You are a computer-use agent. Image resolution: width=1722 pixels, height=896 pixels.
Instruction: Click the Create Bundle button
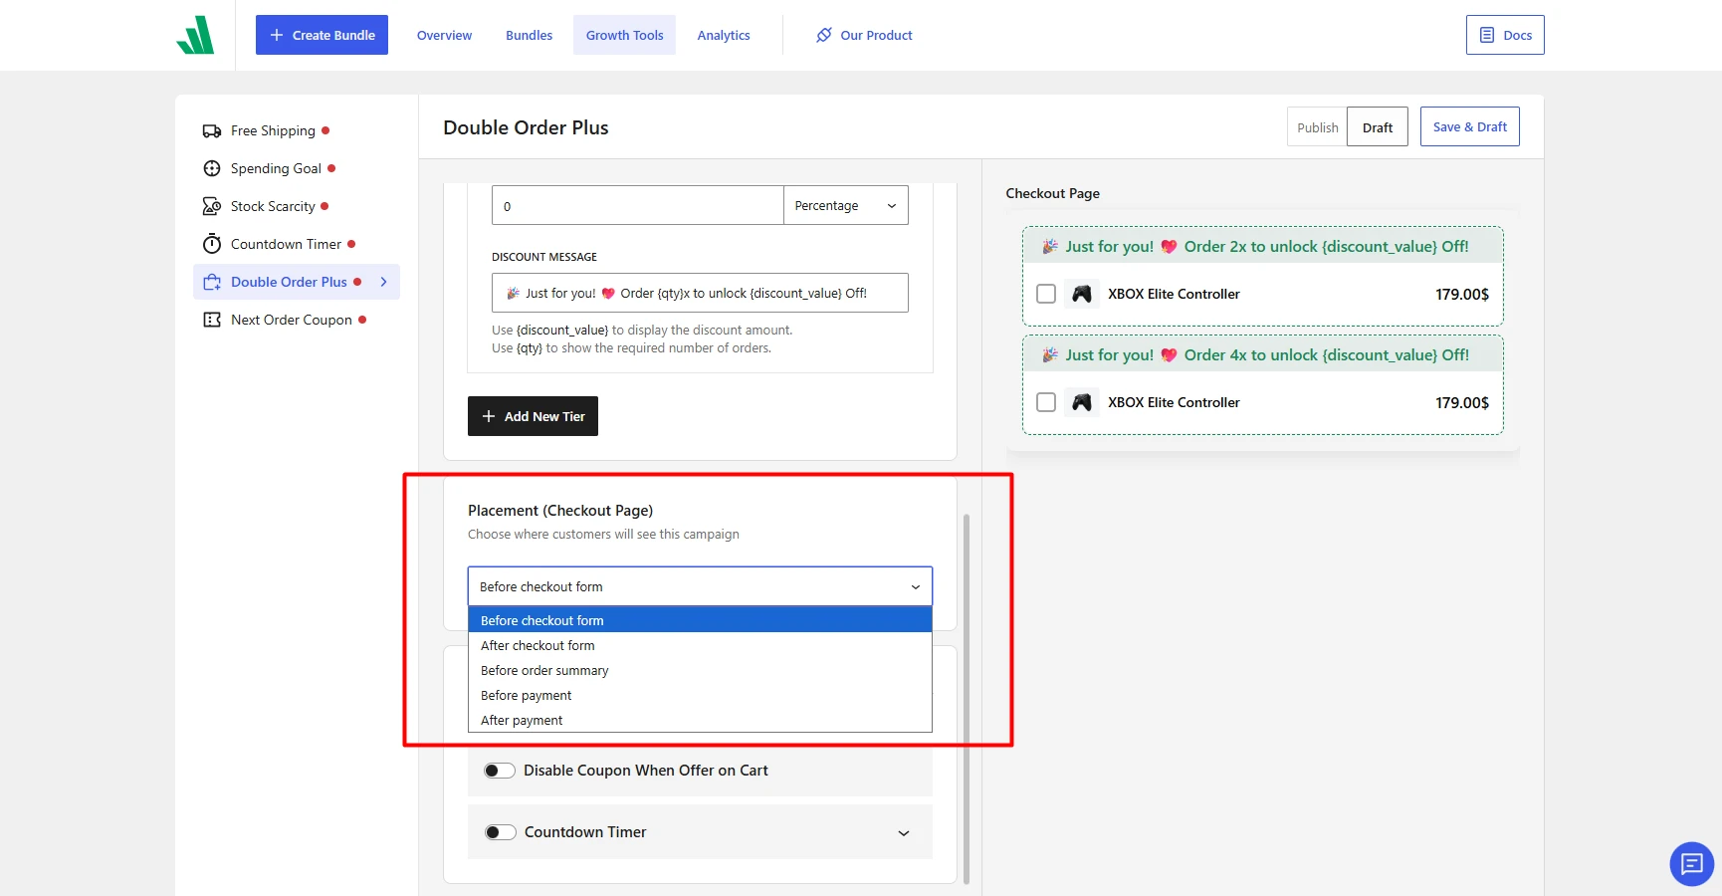click(322, 35)
